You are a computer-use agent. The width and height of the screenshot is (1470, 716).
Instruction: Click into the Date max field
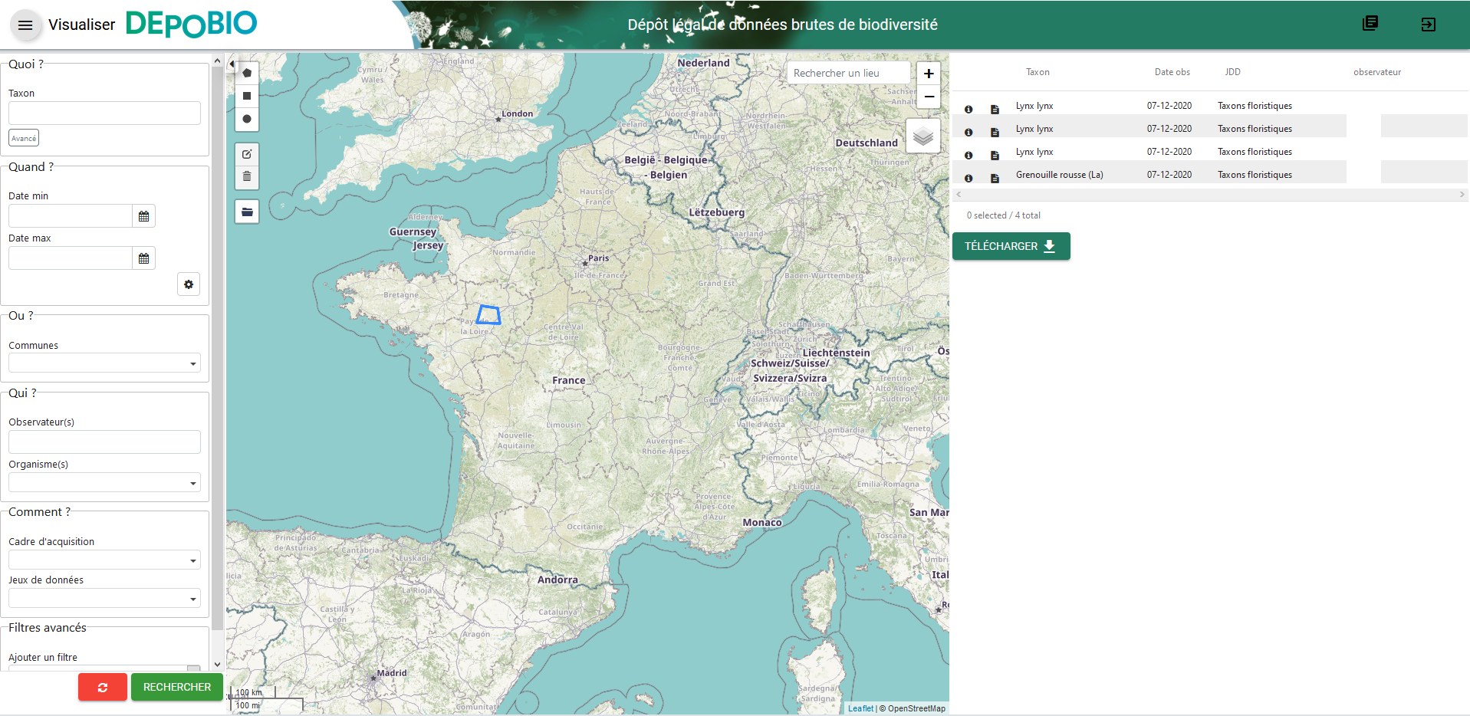[71, 258]
